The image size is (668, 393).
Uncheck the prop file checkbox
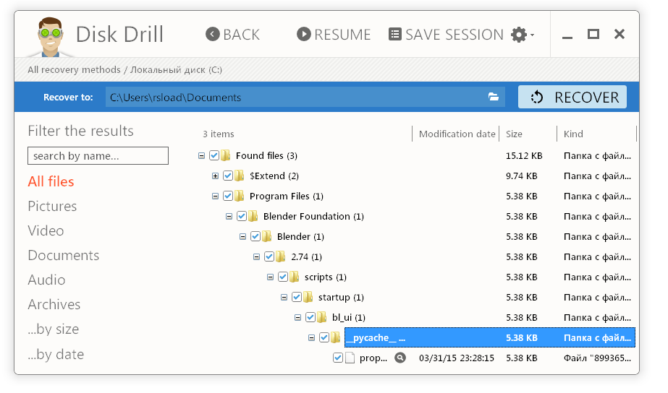[338, 358]
